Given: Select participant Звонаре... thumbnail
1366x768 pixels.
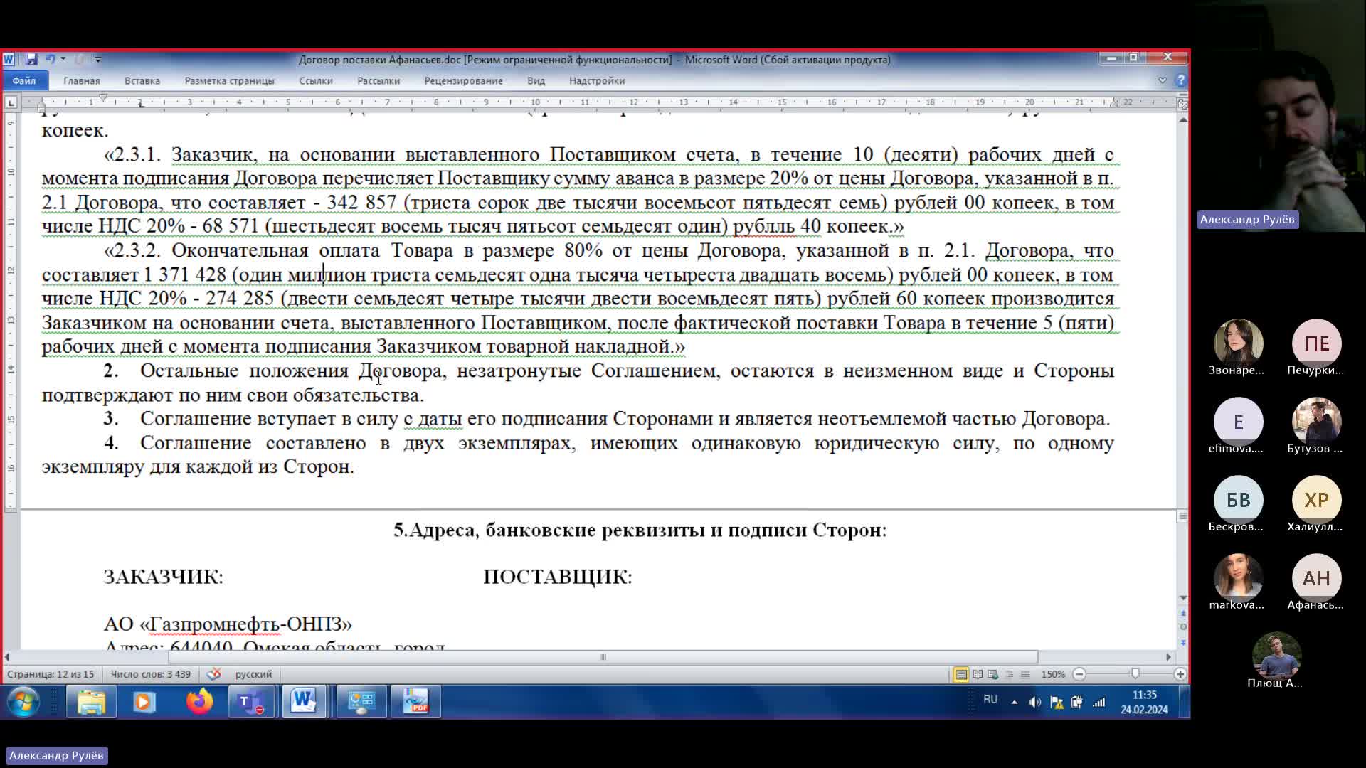Looking at the screenshot, I should tap(1238, 343).
